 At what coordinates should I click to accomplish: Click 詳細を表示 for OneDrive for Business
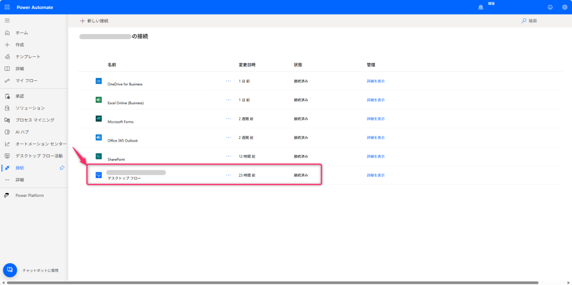(376, 81)
